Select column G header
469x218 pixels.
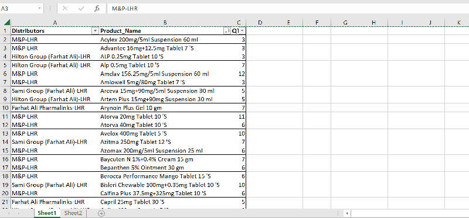tap(345, 22)
